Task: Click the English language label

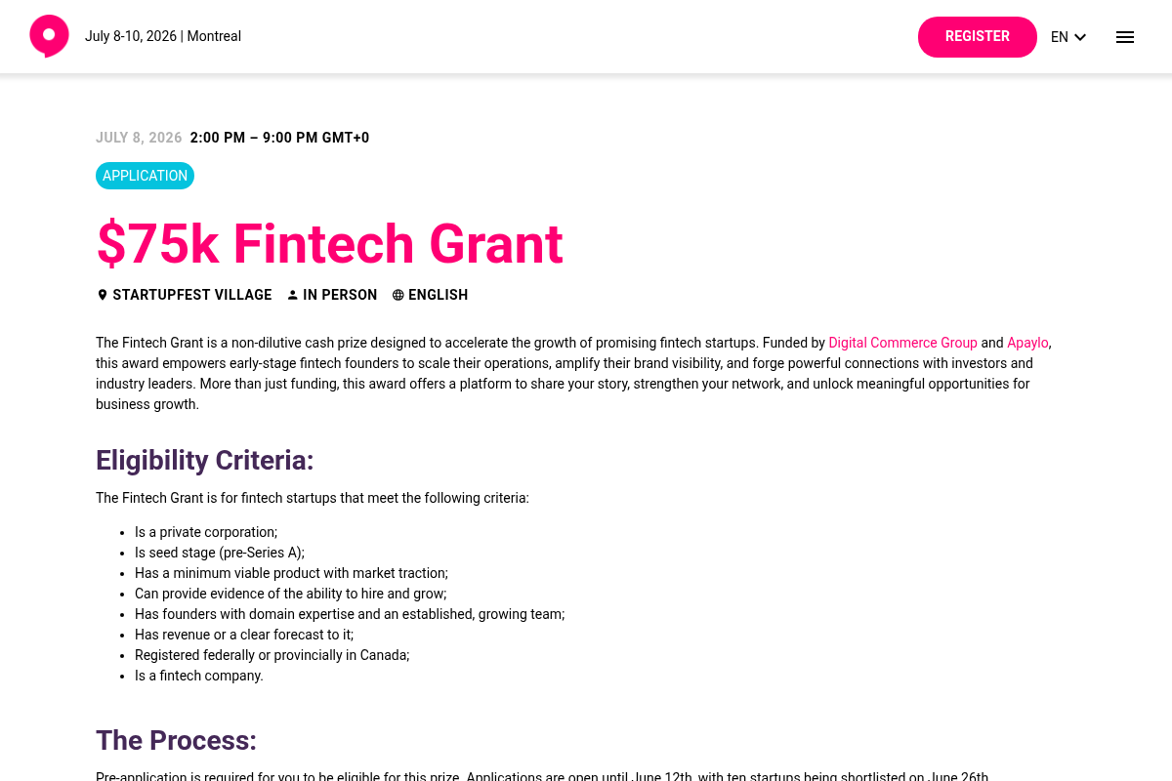Action: (x=438, y=295)
